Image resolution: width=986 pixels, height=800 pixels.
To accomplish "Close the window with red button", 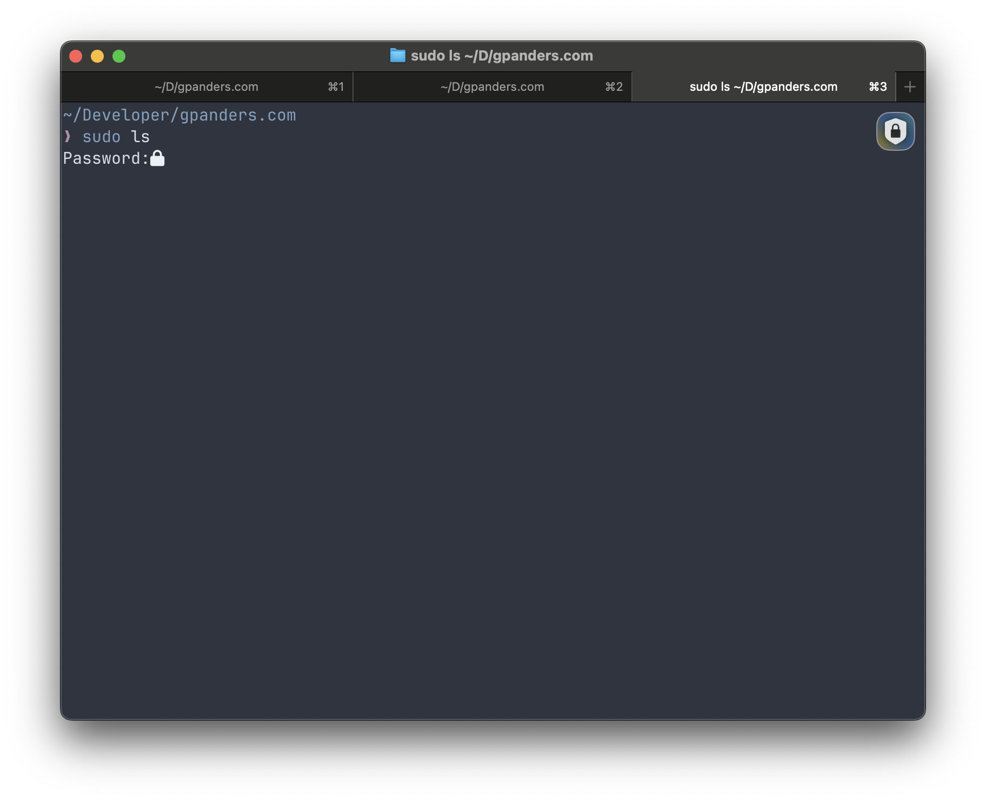I will click(76, 56).
